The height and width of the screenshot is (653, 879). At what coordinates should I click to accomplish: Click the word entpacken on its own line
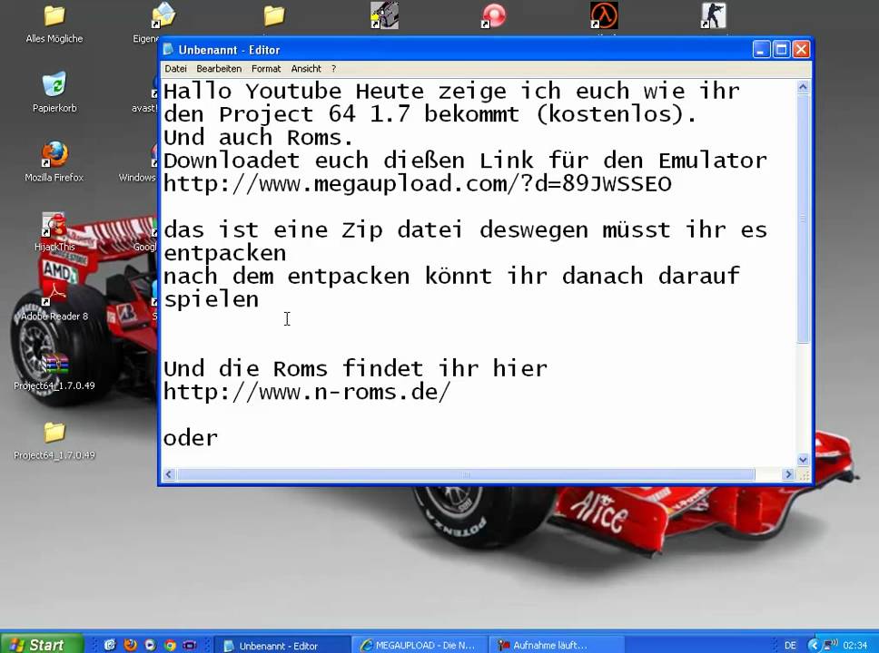click(x=225, y=254)
